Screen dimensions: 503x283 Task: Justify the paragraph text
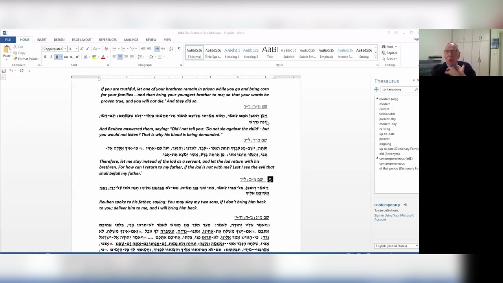[132, 57]
